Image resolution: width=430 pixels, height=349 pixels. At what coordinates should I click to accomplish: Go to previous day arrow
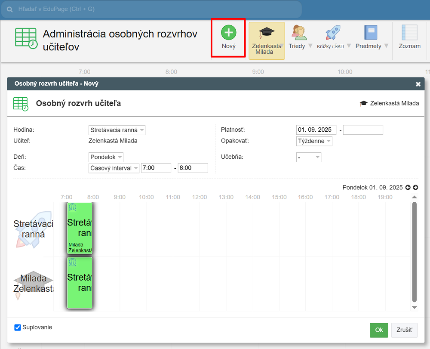coord(408,188)
